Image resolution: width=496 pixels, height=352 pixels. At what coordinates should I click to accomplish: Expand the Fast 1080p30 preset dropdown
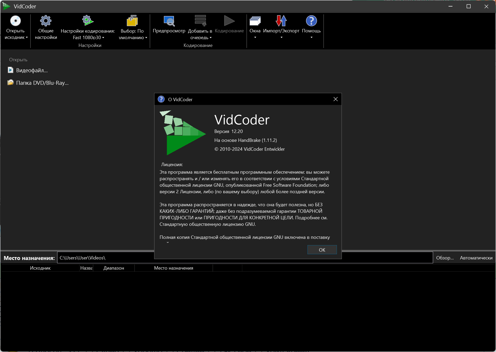tap(103, 38)
